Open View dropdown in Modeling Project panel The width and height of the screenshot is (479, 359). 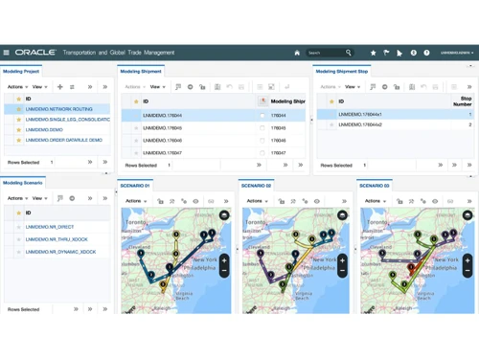click(39, 87)
